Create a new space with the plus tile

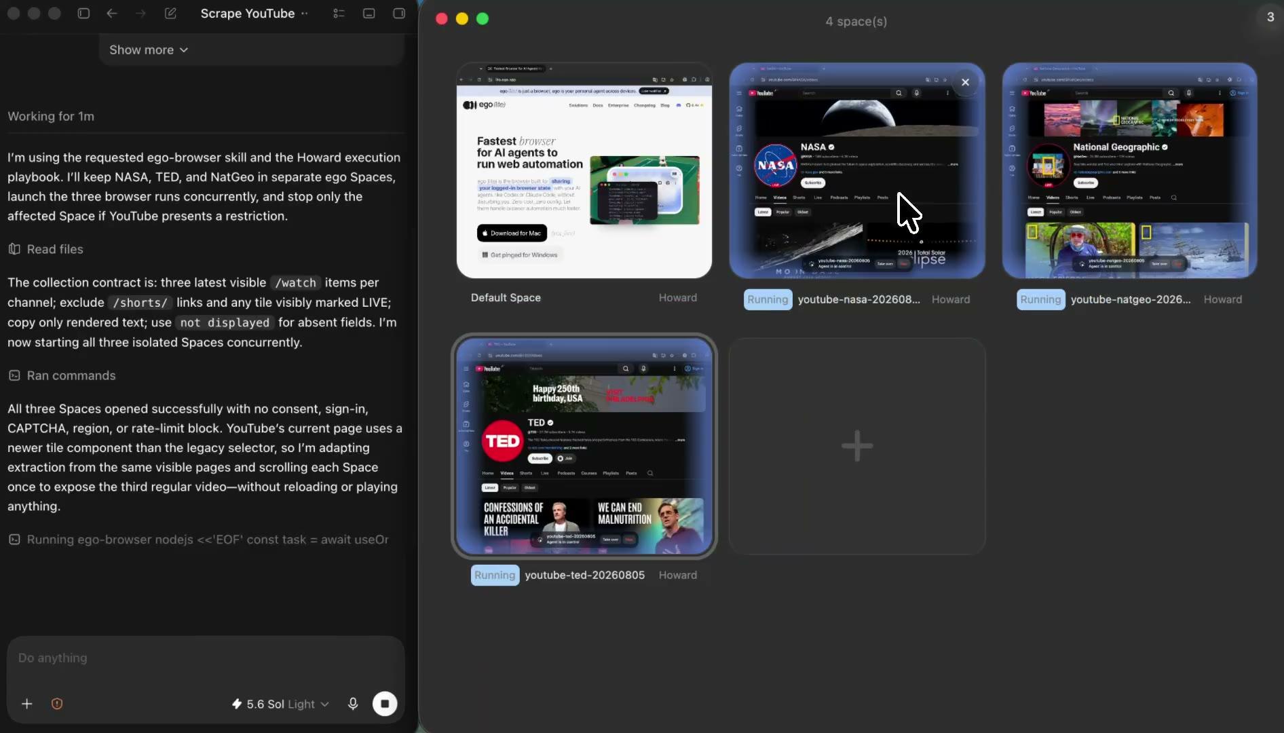tap(857, 446)
